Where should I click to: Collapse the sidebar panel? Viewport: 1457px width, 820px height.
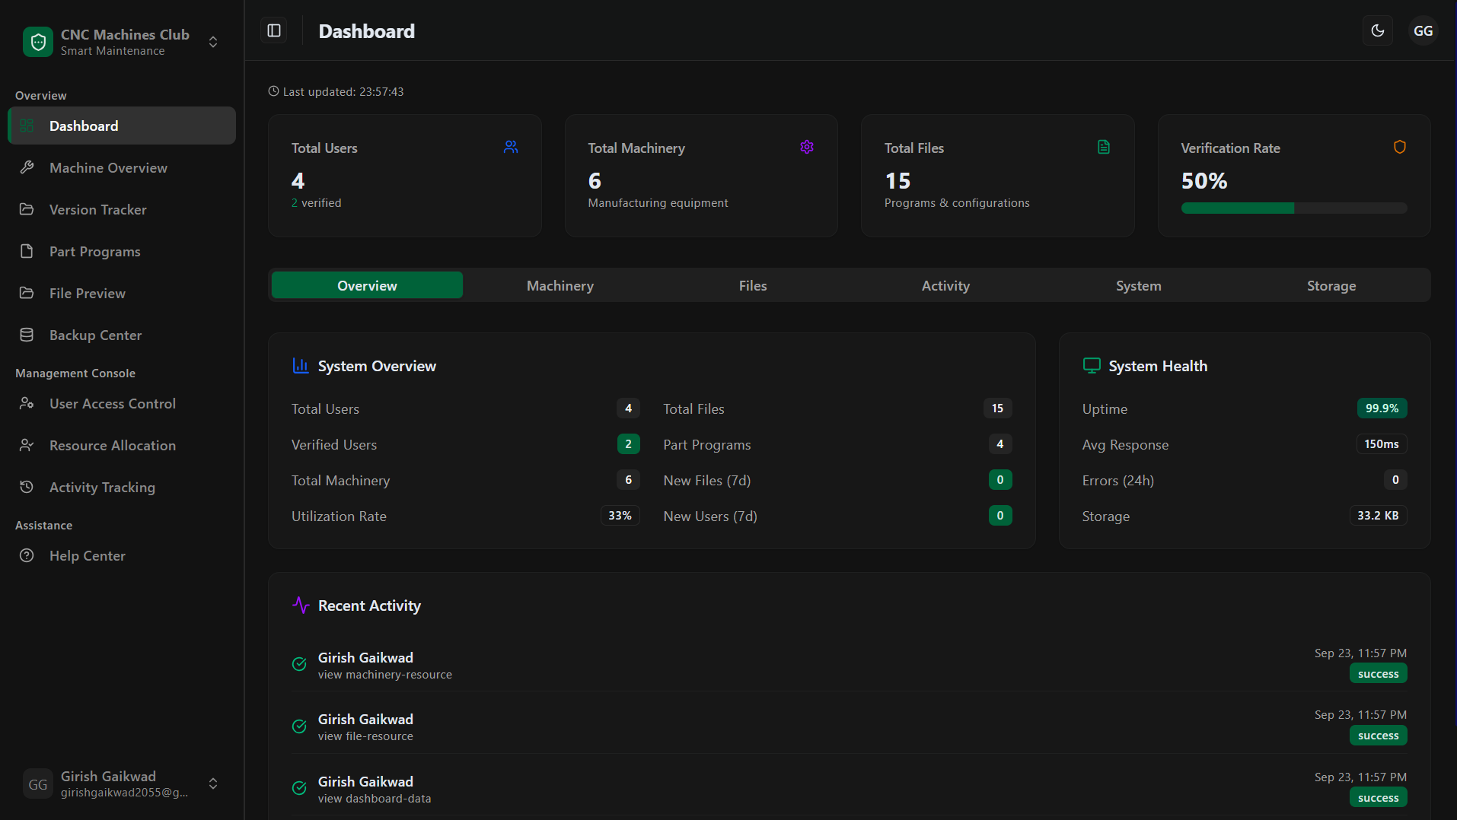274,30
